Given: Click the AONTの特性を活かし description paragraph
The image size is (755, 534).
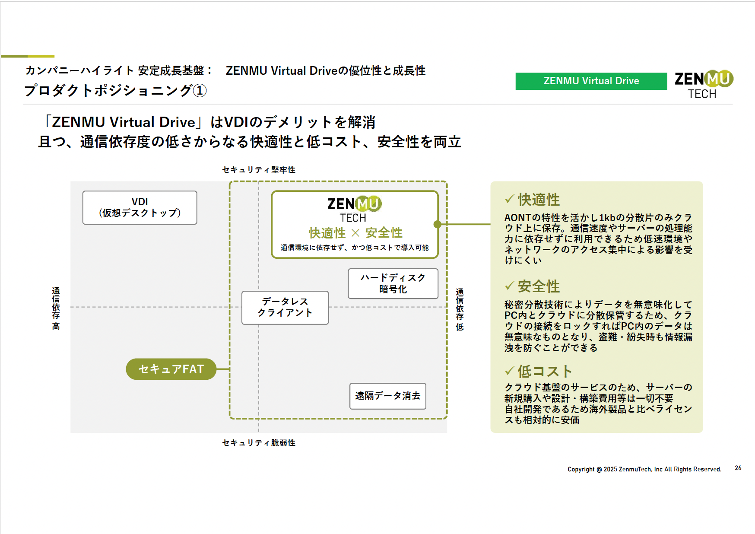Looking at the screenshot, I should 598,238.
